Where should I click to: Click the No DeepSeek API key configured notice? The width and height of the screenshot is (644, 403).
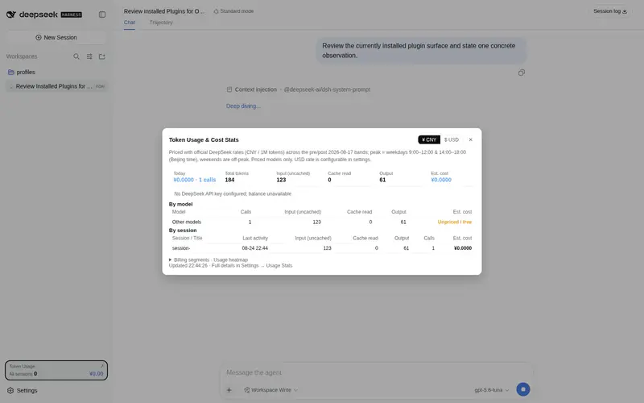pos(233,193)
